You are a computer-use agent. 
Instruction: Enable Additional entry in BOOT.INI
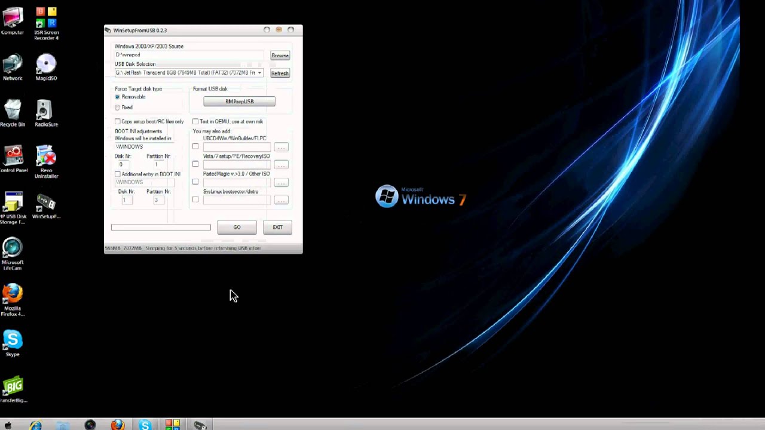coord(118,174)
